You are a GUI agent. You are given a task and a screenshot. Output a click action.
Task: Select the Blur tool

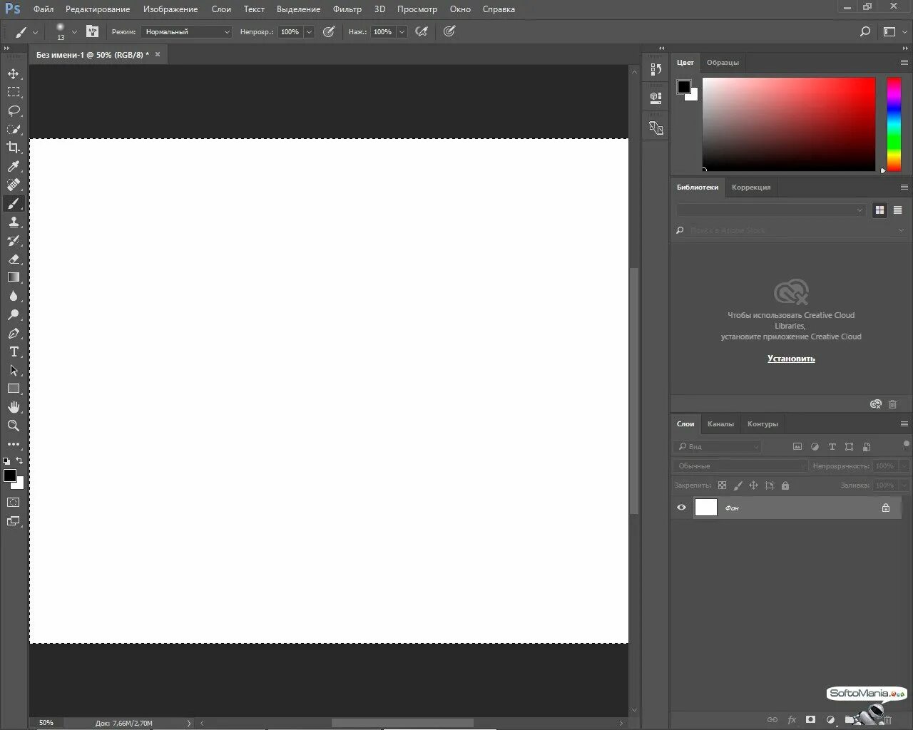click(x=14, y=296)
